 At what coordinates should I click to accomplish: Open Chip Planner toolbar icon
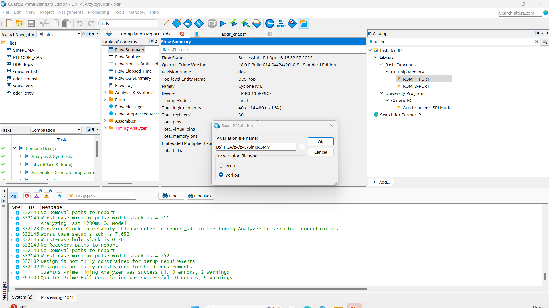199,23
